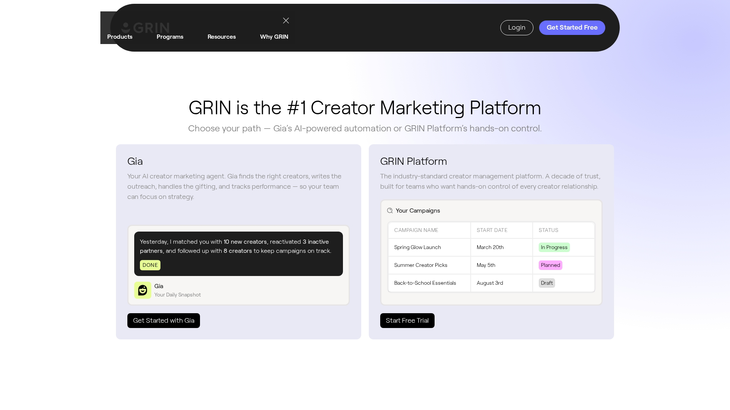Expand the Programs menu
This screenshot has width=730, height=410.
[x=170, y=37]
